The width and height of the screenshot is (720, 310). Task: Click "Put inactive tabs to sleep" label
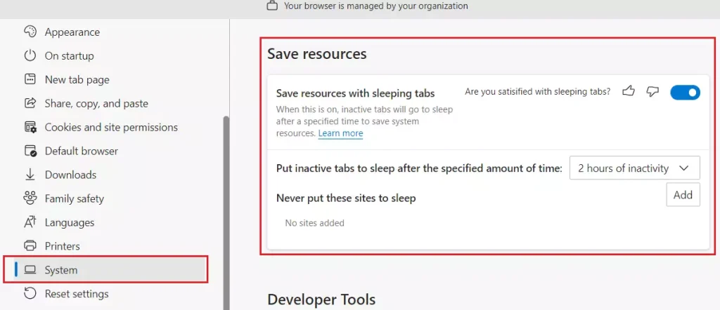pyautogui.click(x=419, y=168)
